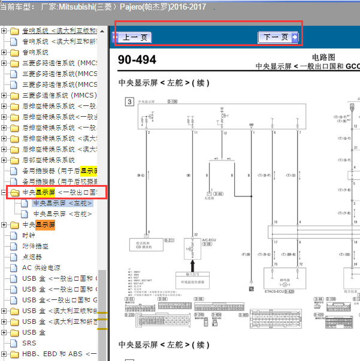Click folder icon of 后部座椅娱乐系统
Image resolution: width=360 pixels, height=361 pixels.
pos(14,160)
